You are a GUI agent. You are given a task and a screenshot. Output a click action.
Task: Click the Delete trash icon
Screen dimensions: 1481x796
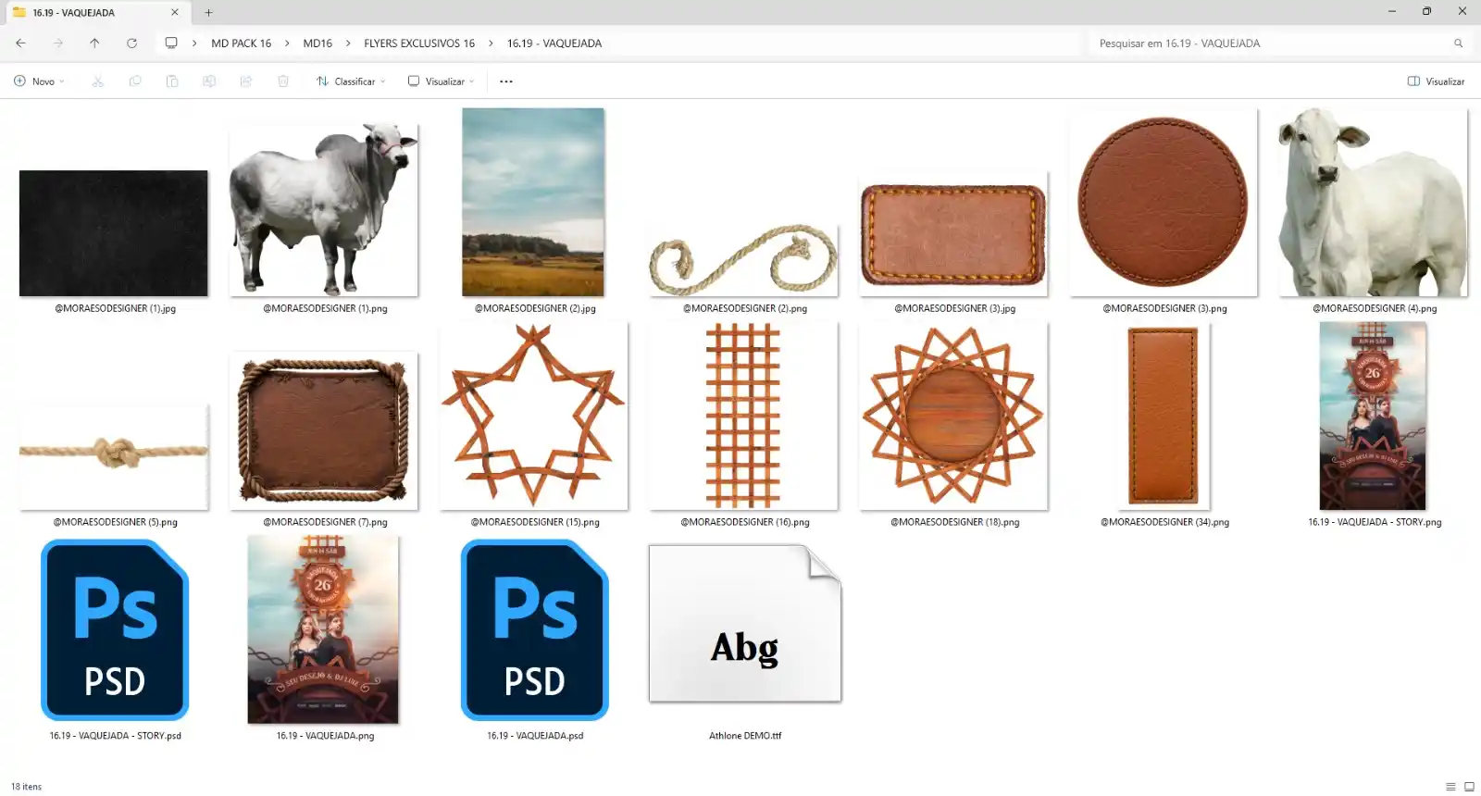click(x=283, y=81)
